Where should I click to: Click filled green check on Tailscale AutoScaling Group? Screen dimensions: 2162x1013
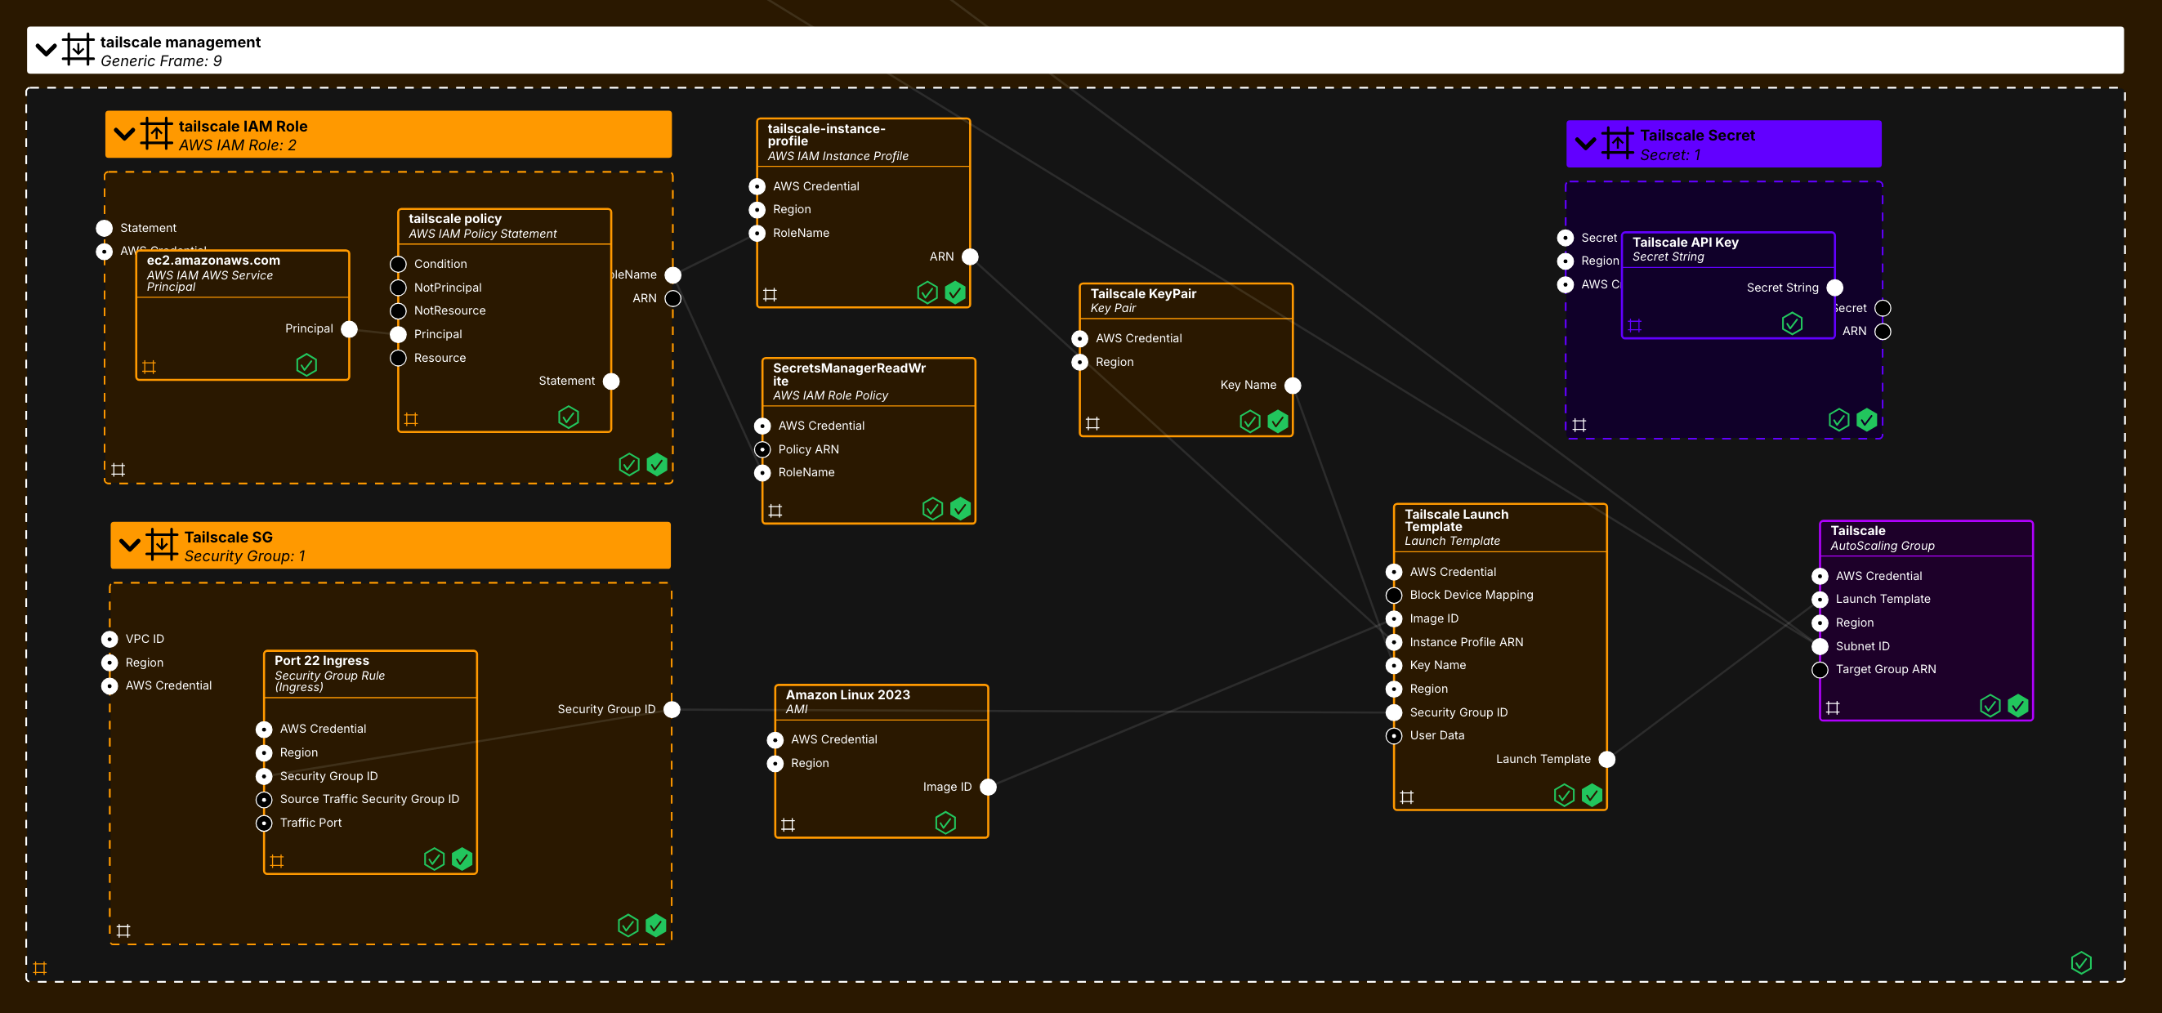click(x=2018, y=707)
